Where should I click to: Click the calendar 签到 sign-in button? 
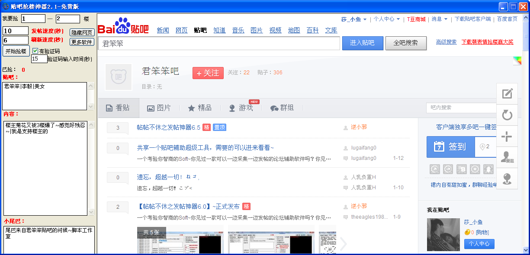click(x=450, y=147)
